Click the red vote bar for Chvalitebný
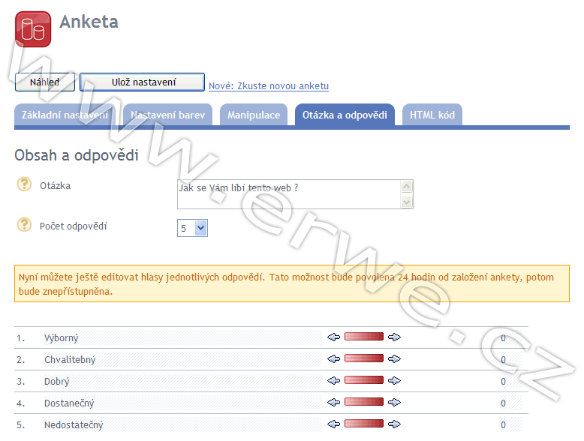The image size is (584, 441). click(x=364, y=358)
